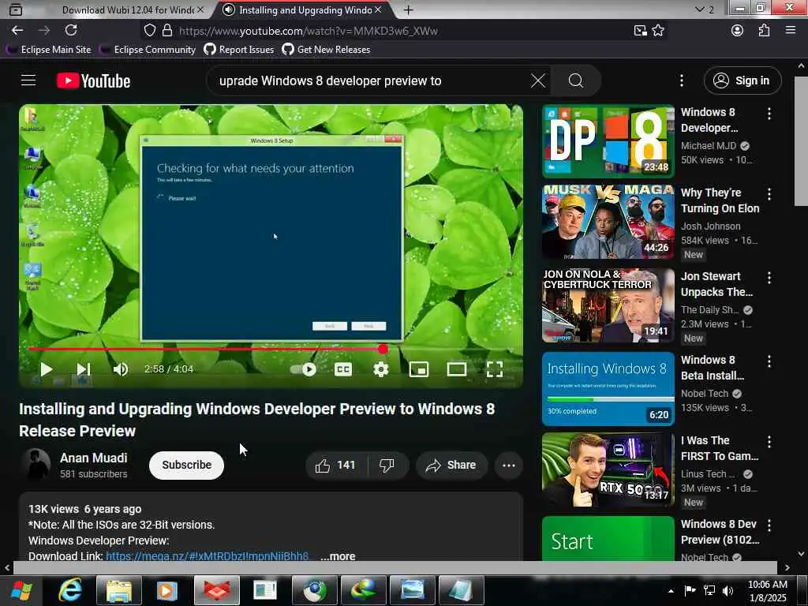This screenshot has width=808, height=606.
Task: Open Musk vs MAGA video thumbnail
Action: coord(608,222)
